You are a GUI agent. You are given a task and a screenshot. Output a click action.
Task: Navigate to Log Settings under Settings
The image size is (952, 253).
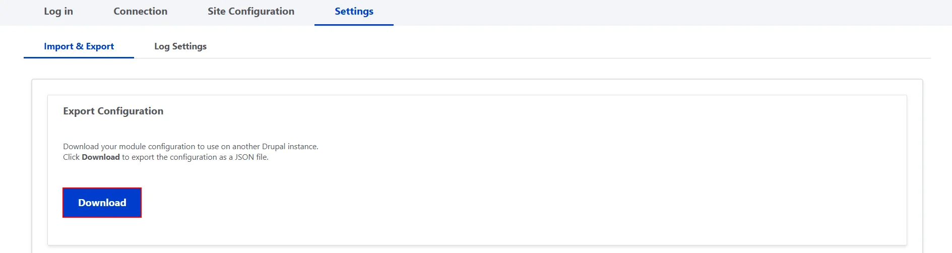(180, 46)
